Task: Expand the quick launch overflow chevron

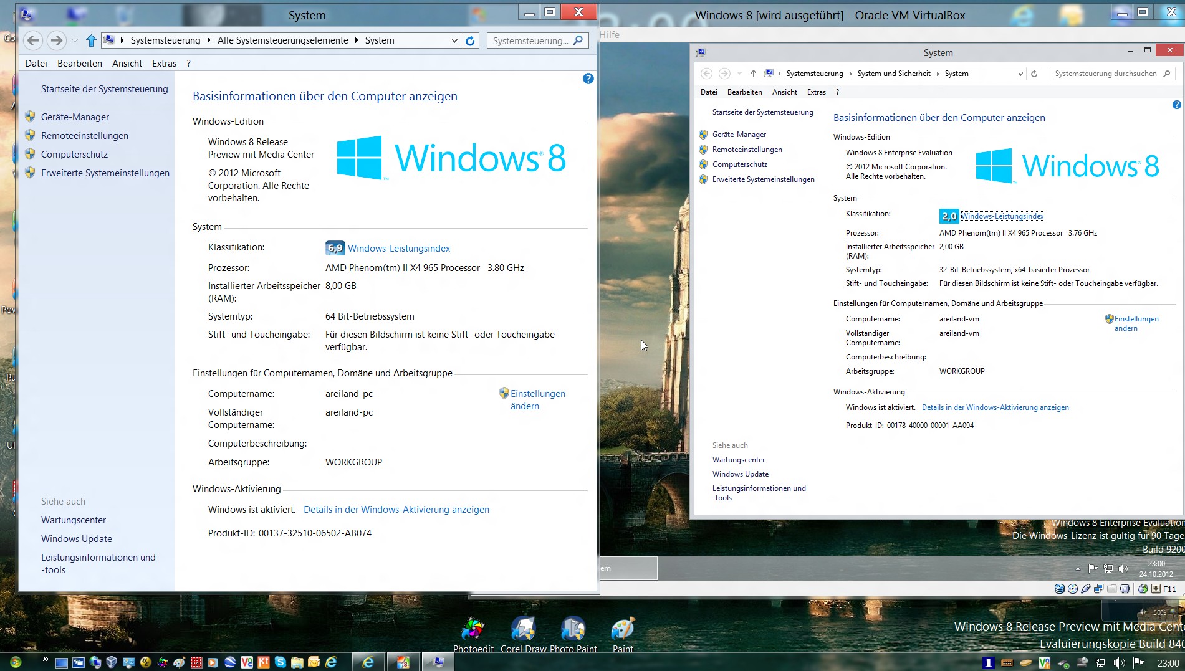Action: [45, 659]
